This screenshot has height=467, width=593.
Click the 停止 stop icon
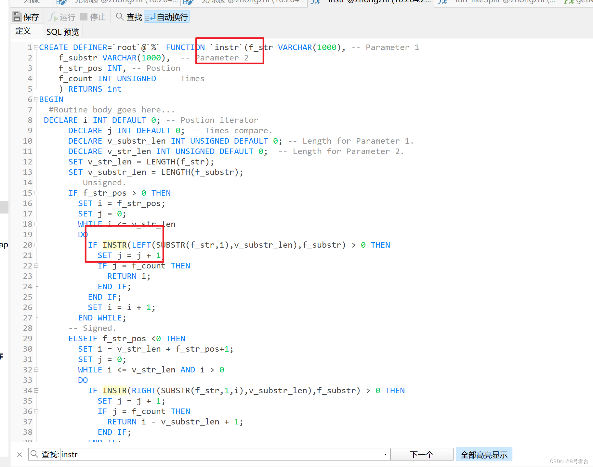(x=84, y=16)
